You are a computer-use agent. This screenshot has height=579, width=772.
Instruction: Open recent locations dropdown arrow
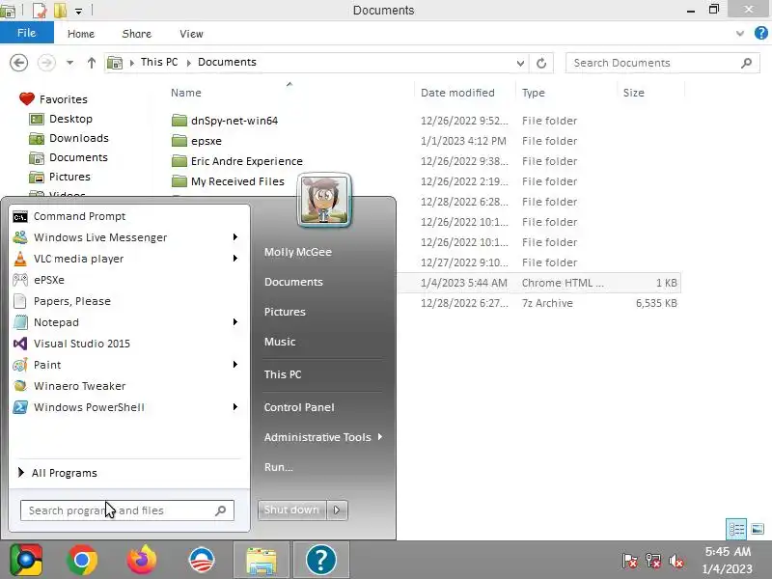pos(69,63)
